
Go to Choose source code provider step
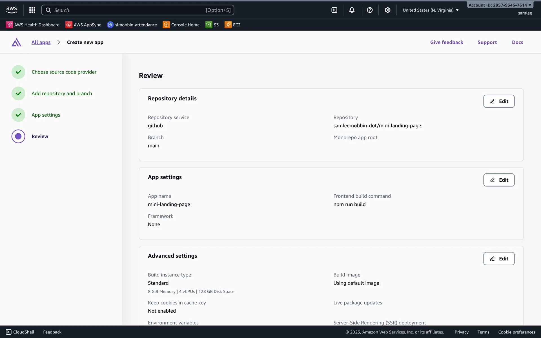[64, 72]
